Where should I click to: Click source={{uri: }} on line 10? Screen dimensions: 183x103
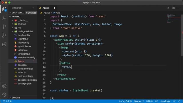(x=74, y=51)
